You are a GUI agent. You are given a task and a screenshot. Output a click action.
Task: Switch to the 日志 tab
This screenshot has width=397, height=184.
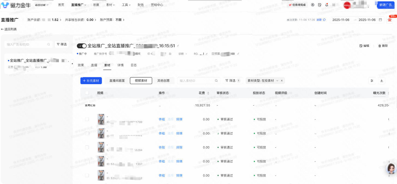point(134,65)
